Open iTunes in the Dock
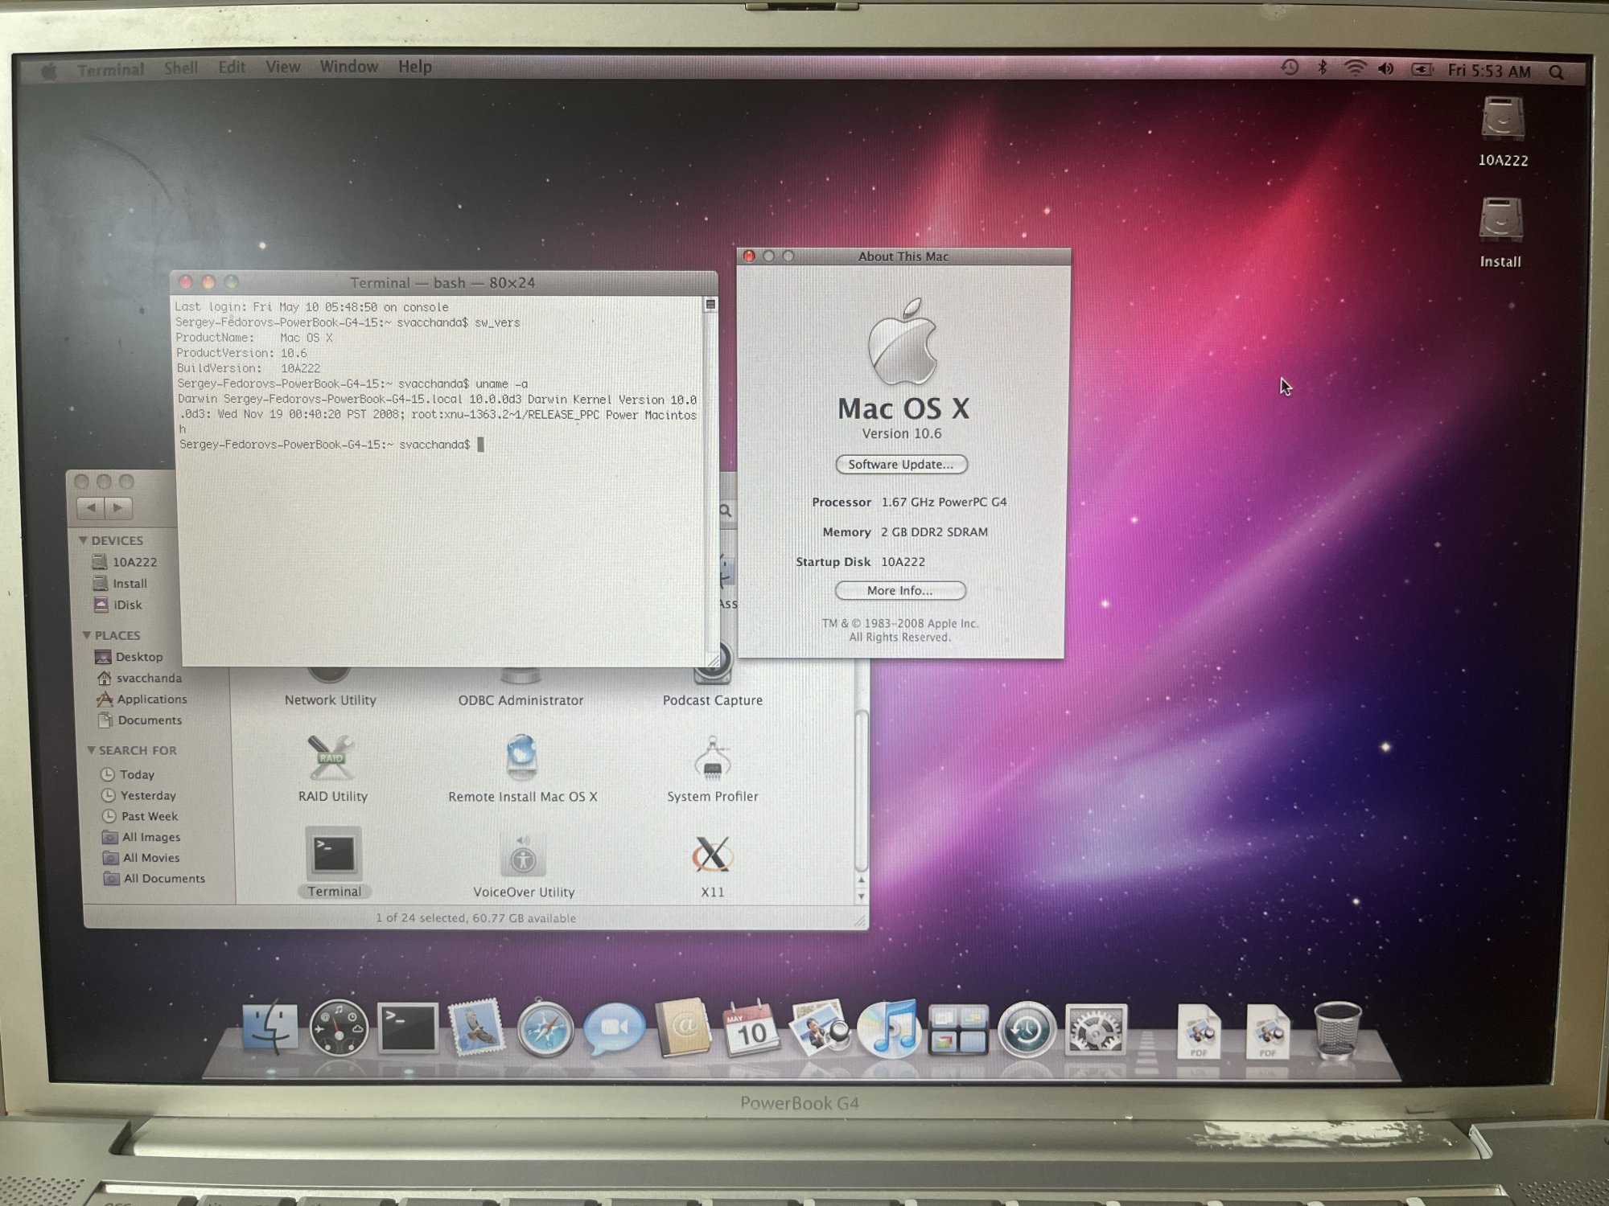1609x1206 pixels. (x=888, y=1029)
